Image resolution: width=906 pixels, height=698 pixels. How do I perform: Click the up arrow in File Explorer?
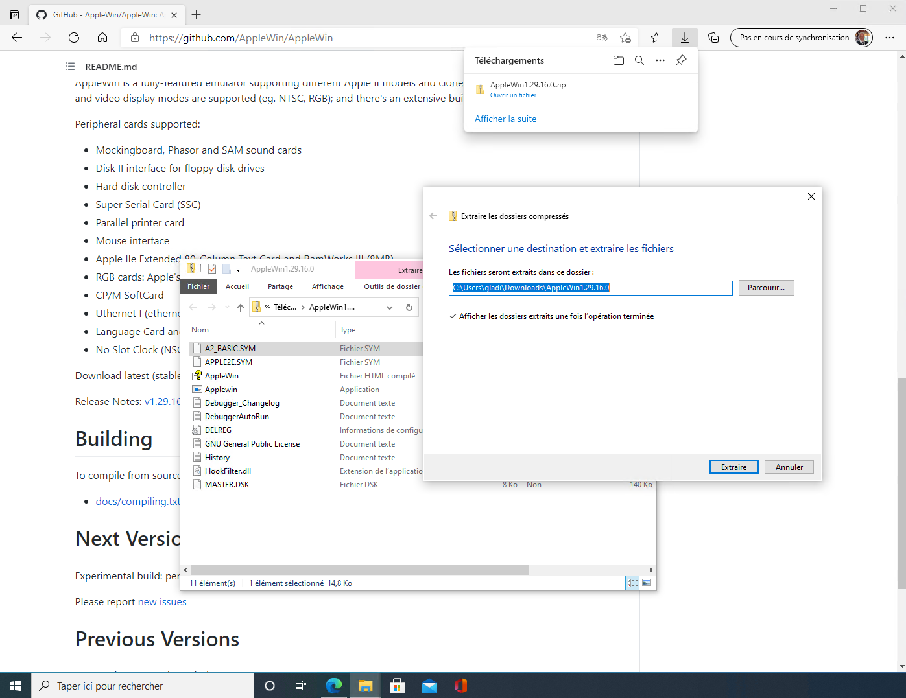click(x=241, y=307)
